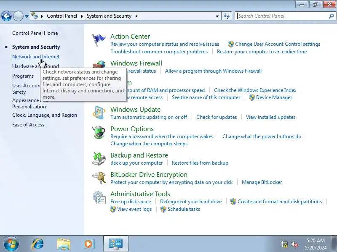This screenshot has height=252, width=337.
Task: Click View event logs link
Action: pyautogui.click(x=134, y=209)
